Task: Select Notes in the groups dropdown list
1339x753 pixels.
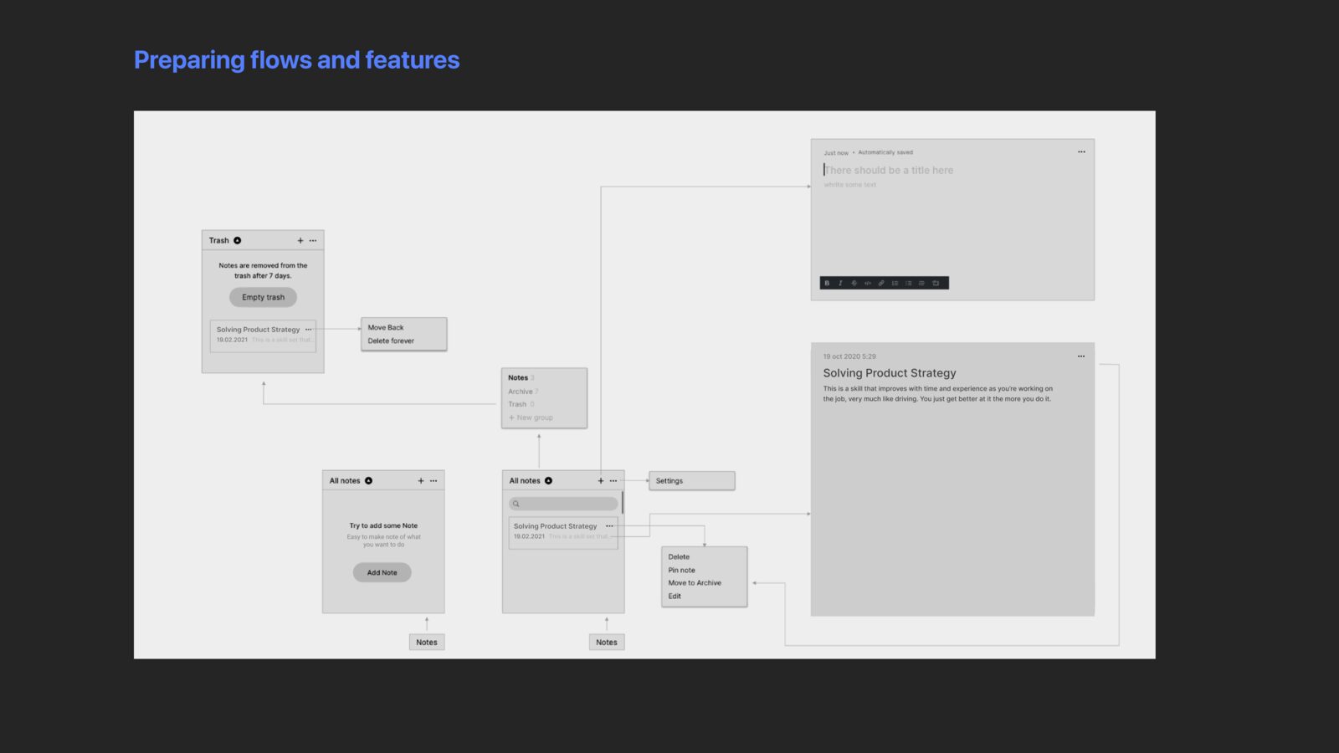Action: point(518,377)
